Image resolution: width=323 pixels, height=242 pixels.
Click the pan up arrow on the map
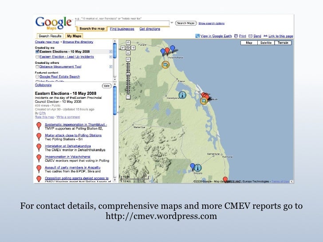click(128, 43)
